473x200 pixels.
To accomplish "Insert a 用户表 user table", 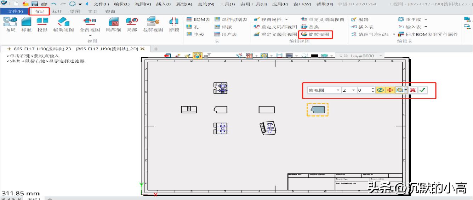I will [226, 34].
